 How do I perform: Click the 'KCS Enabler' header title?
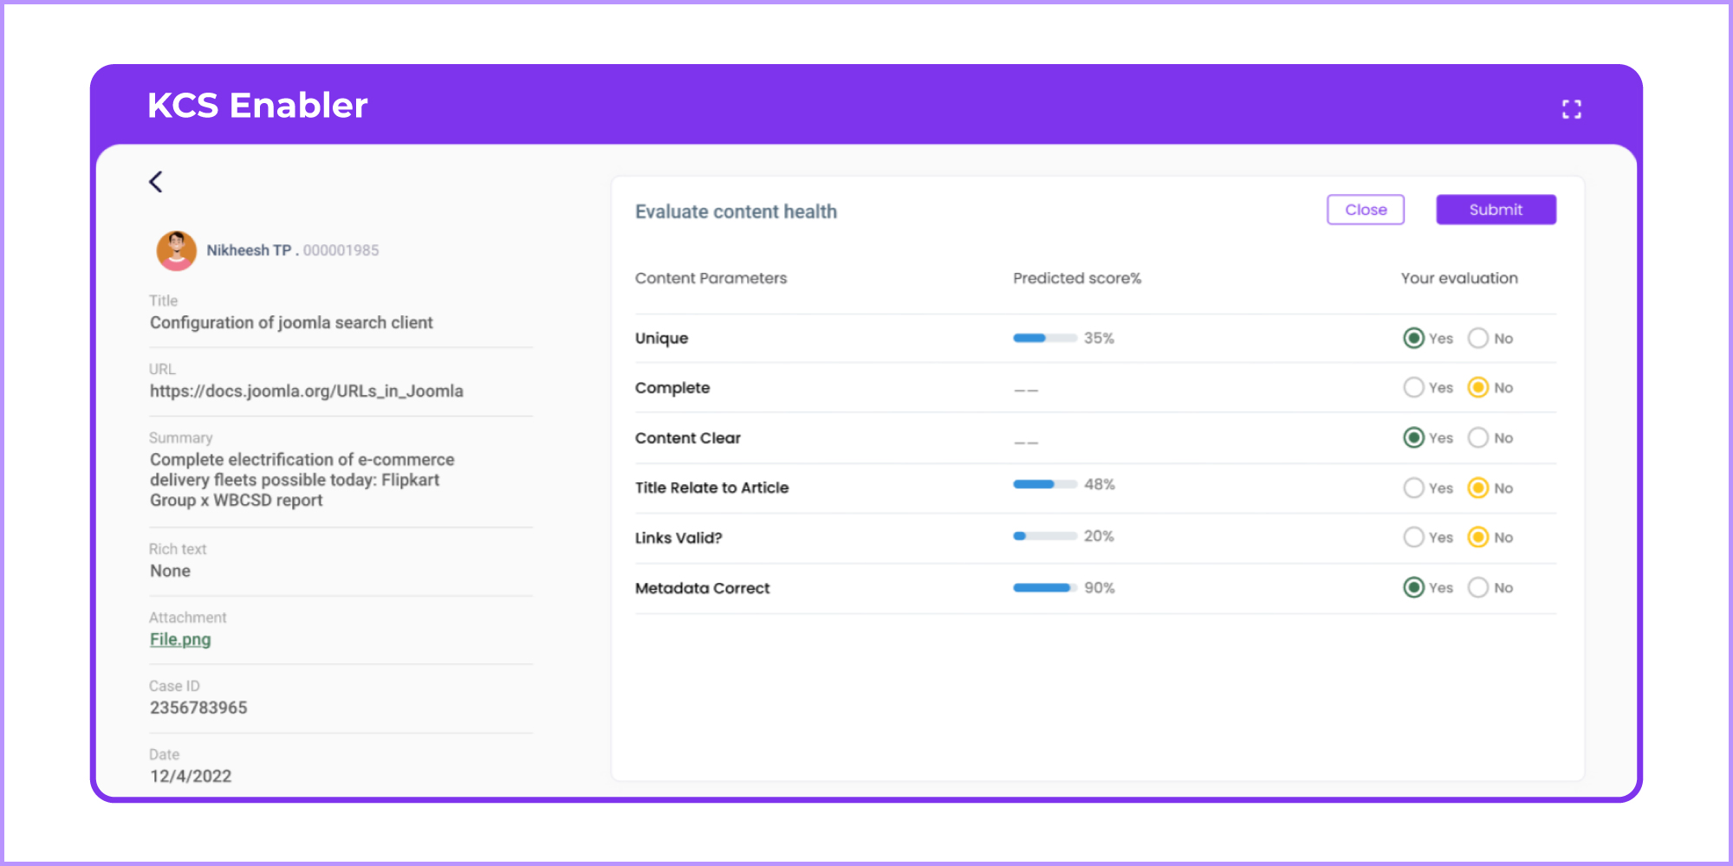[257, 105]
